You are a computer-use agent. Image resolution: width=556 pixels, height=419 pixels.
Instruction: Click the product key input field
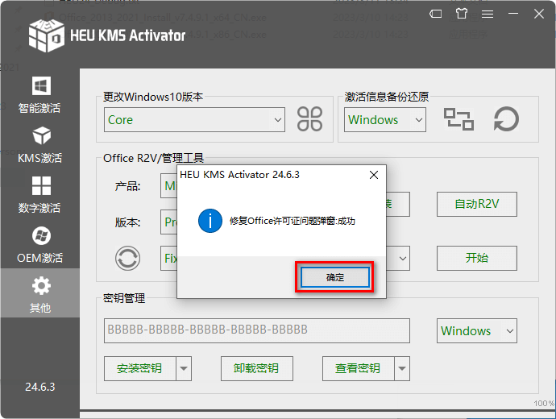click(x=257, y=330)
